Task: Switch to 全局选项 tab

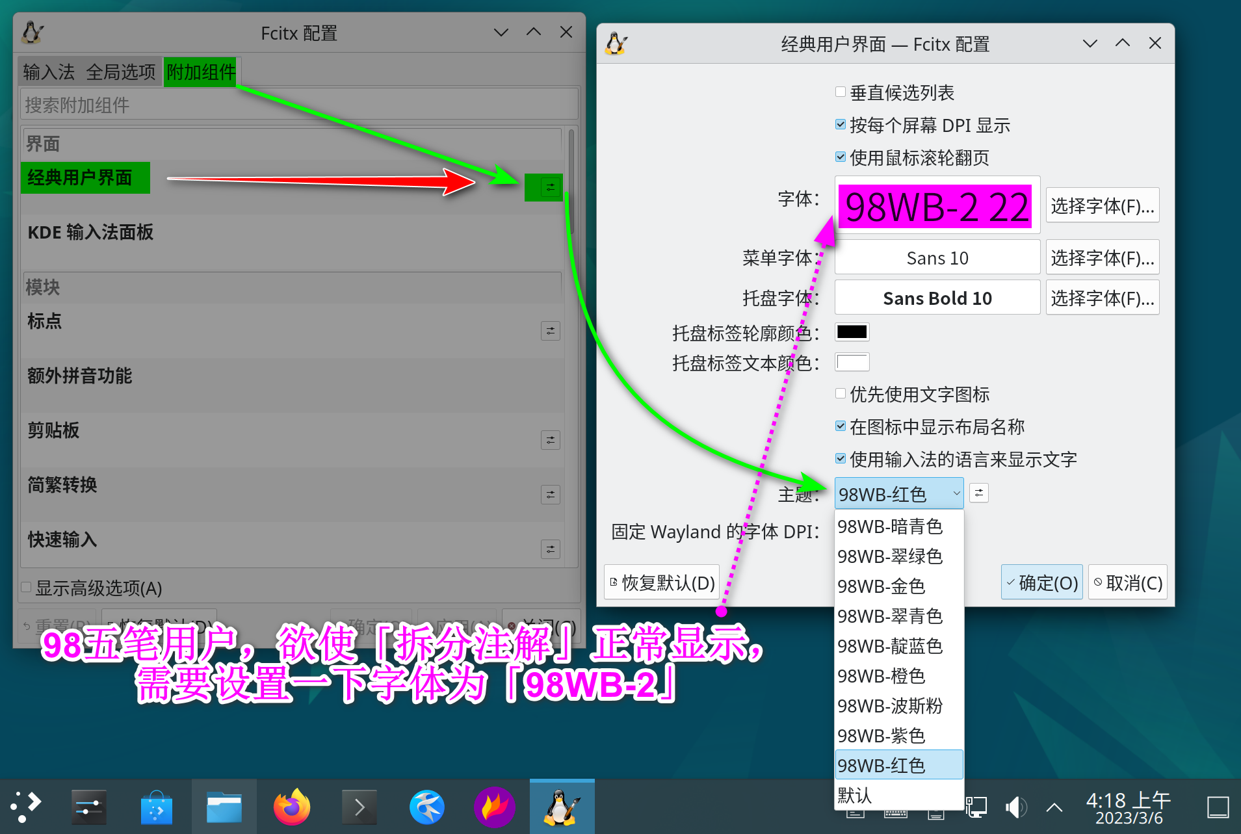Action: point(121,72)
